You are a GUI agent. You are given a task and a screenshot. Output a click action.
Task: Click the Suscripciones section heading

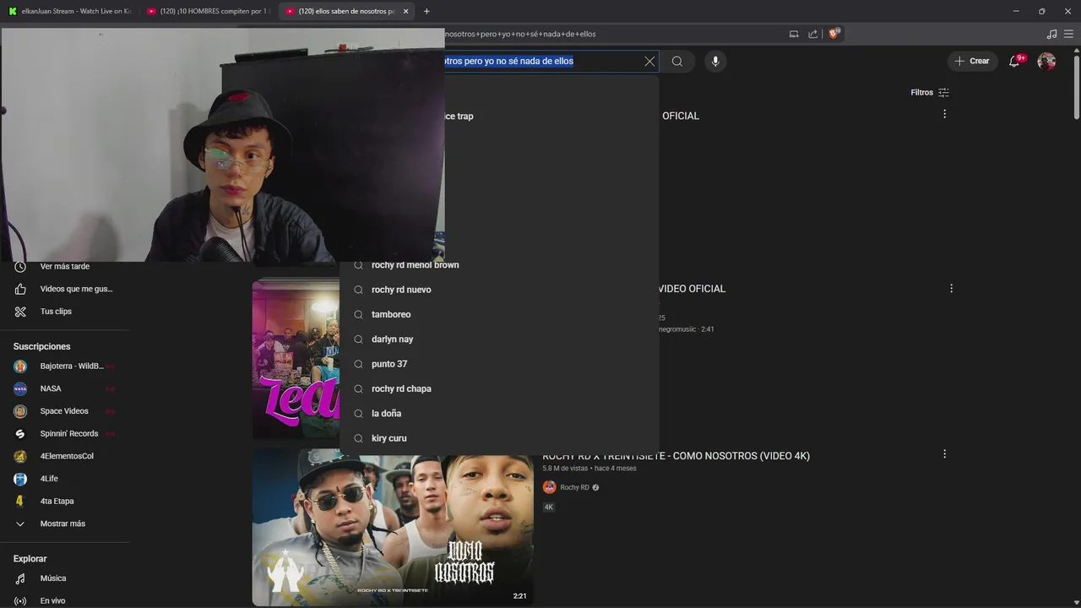(42, 347)
